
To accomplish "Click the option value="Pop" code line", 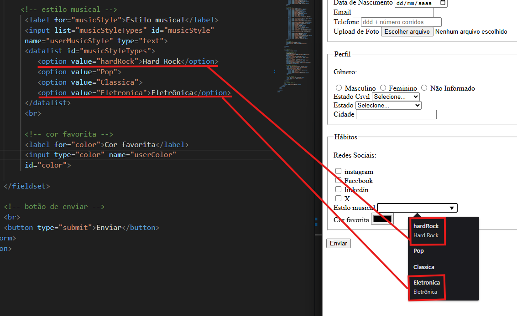I will 79,72.
